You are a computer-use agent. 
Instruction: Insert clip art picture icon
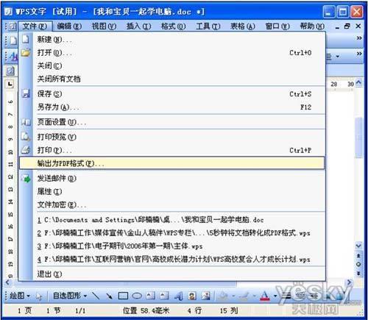[192, 296]
